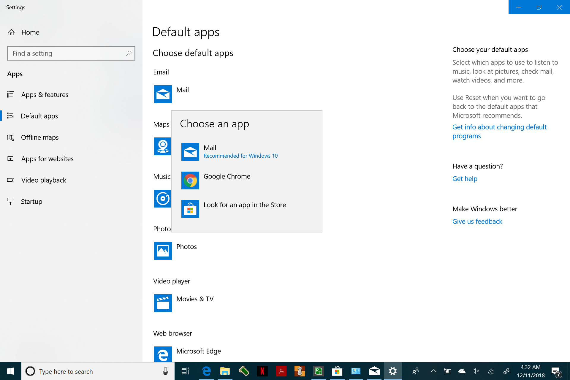The height and width of the screenshot is (380, 570).
Task: Minimize the Settings window
Action: 519,7
